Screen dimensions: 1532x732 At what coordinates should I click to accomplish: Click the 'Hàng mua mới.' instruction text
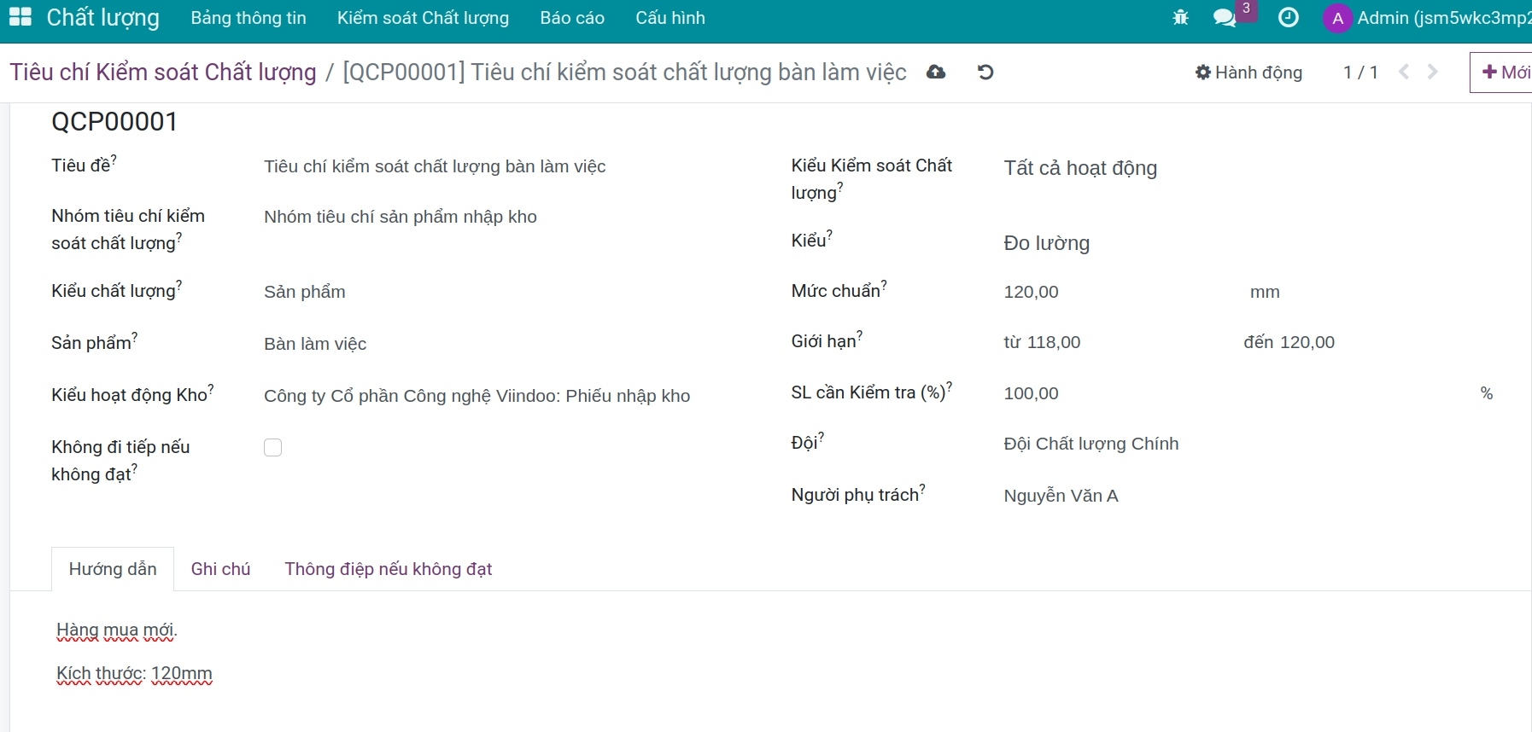[x=117, y=630]
